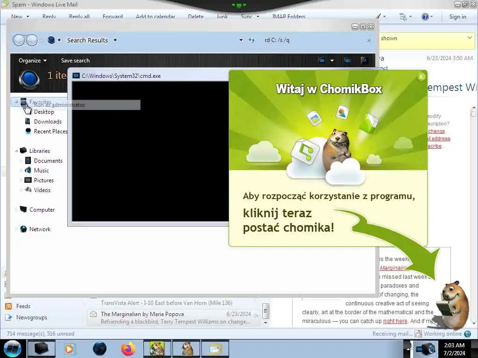Click IMAP Folders in the toolbar
This screenshot has height=358, width=478.
(x=288, y=17)
